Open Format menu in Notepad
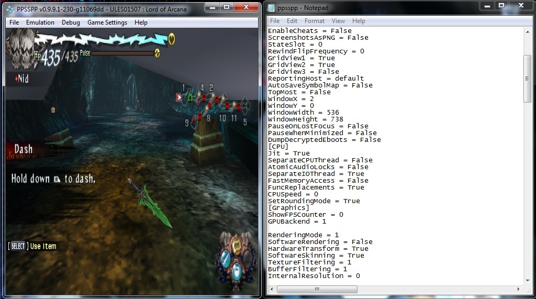Image resolution: width=536 pixels, height=299 pixels. point(315,21)
